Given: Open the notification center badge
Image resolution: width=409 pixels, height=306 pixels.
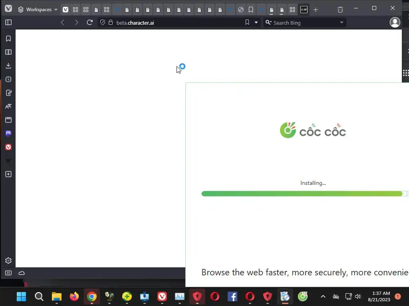Looking at the screenshot, I should click(398, 296).
